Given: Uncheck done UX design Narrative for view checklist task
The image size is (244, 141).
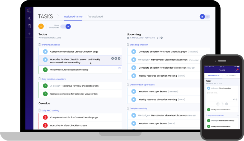Looking at the screenshot, I should tap(45, 86).
